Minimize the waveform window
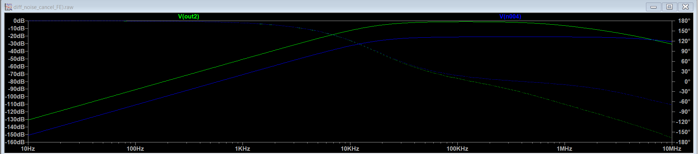 tap(653, 7)
